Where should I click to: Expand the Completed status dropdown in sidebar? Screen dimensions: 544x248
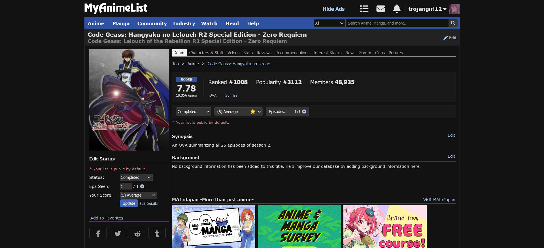coord(136,177)
